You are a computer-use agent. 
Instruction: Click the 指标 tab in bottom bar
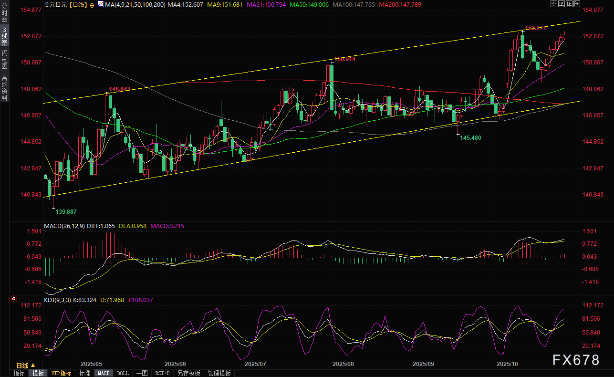pos(19,373)
